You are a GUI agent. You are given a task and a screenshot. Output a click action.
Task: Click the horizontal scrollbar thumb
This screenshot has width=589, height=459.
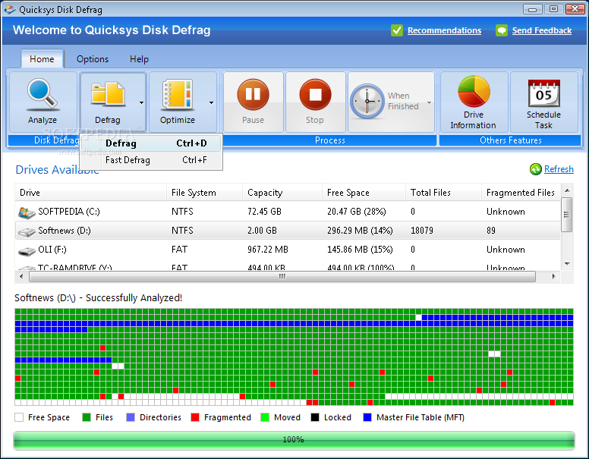click(x=282, y=277)
